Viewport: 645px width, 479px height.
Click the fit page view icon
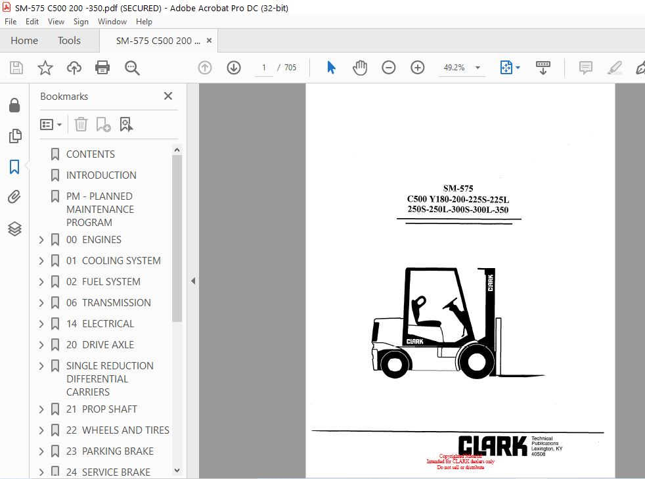(506, 68)
